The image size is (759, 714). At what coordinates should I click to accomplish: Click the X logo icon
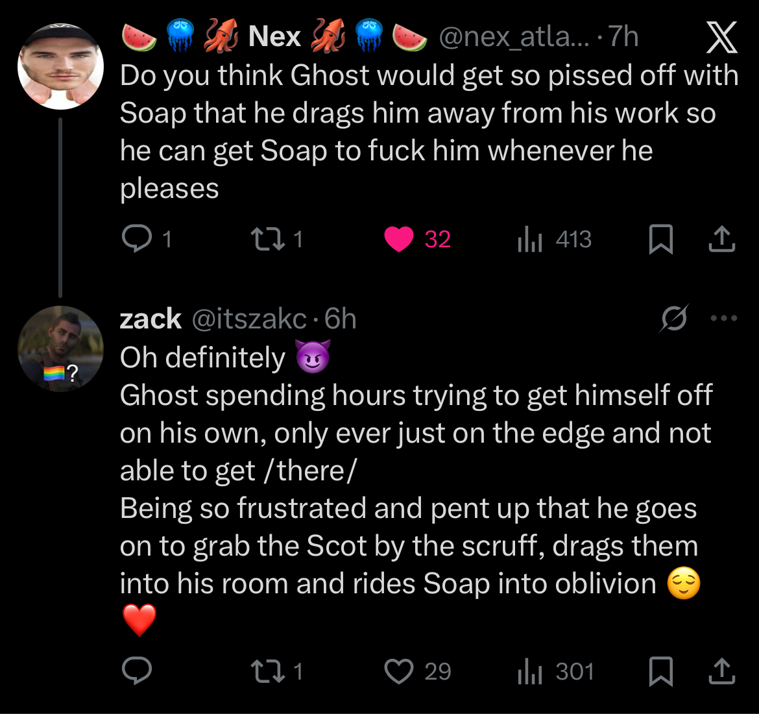pyautogui.click(x=721, y=37)
